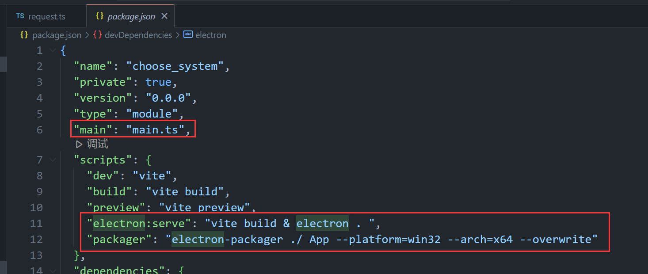Select the package.json tab
The image size is (648, 274).
coord(130,16)
